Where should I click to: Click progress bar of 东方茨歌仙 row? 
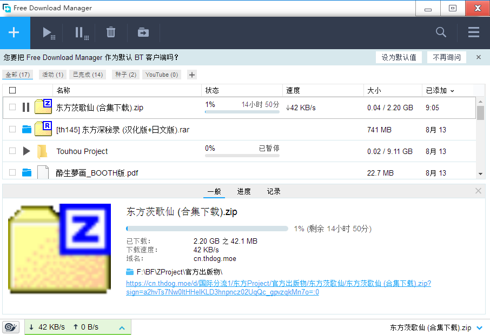point(242,112)
